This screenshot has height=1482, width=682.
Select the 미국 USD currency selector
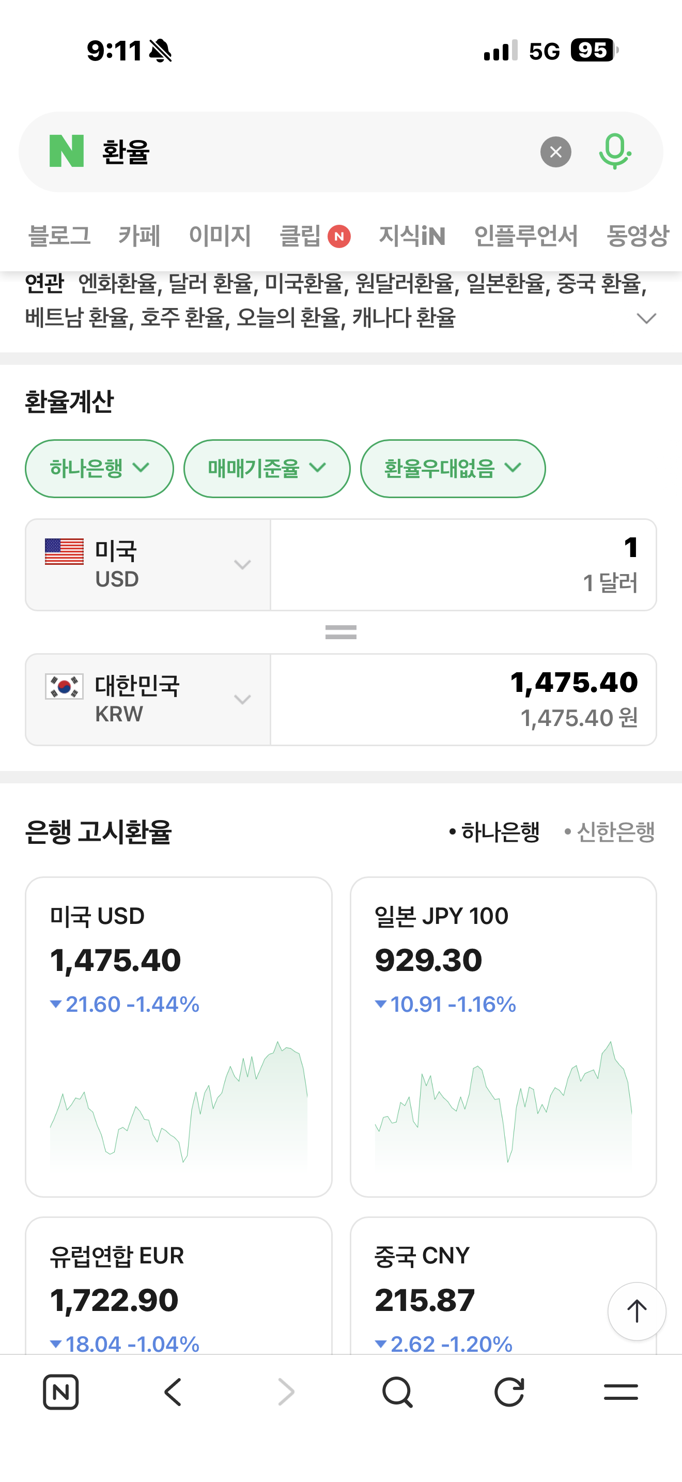(148, 564)
